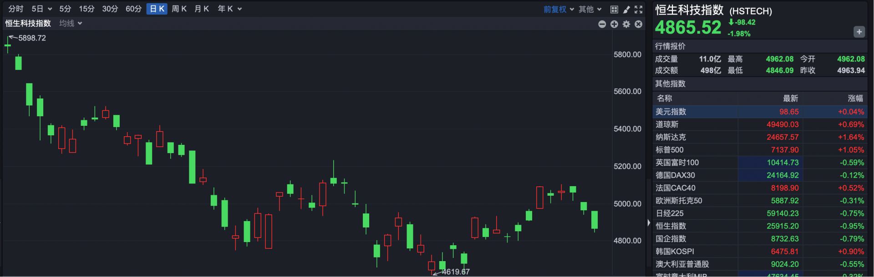Close the chart indicator panel
The width and height of the screenshot is (874, 277).
point(639,24)
